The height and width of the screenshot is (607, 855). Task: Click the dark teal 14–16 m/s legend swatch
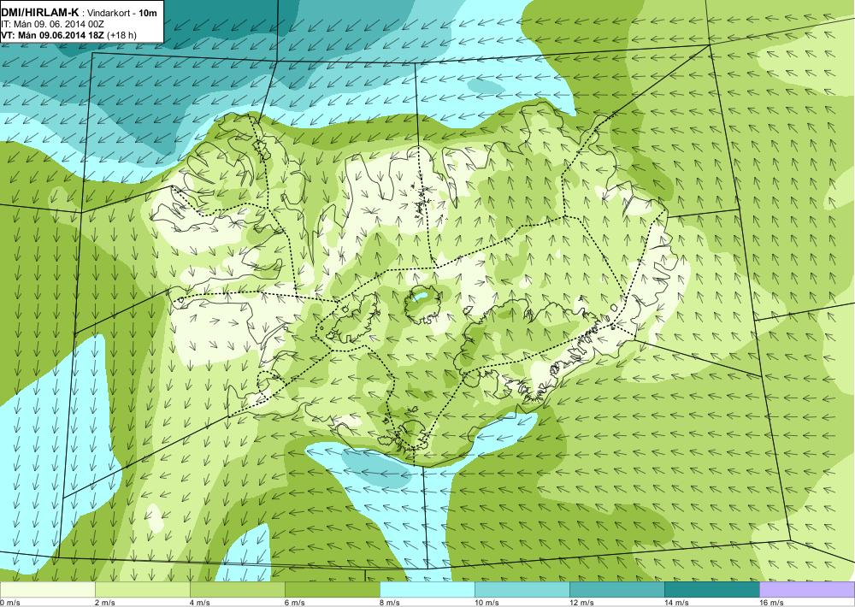712,590
